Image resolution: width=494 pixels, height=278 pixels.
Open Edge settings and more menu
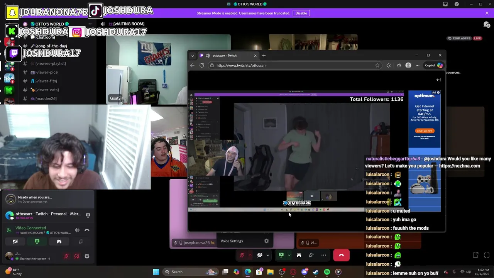(417, 65)
